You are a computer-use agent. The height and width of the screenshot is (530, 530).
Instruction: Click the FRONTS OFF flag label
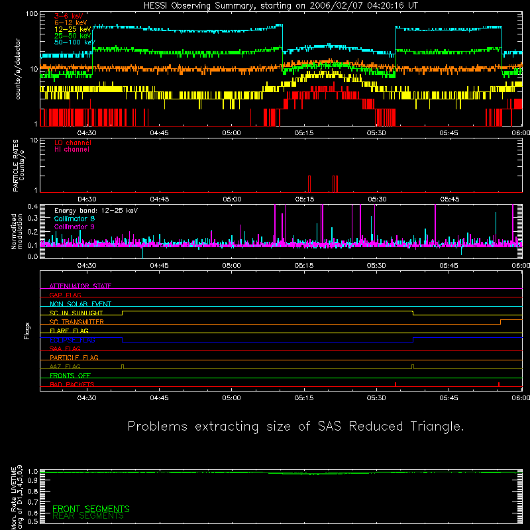point(70,375)
